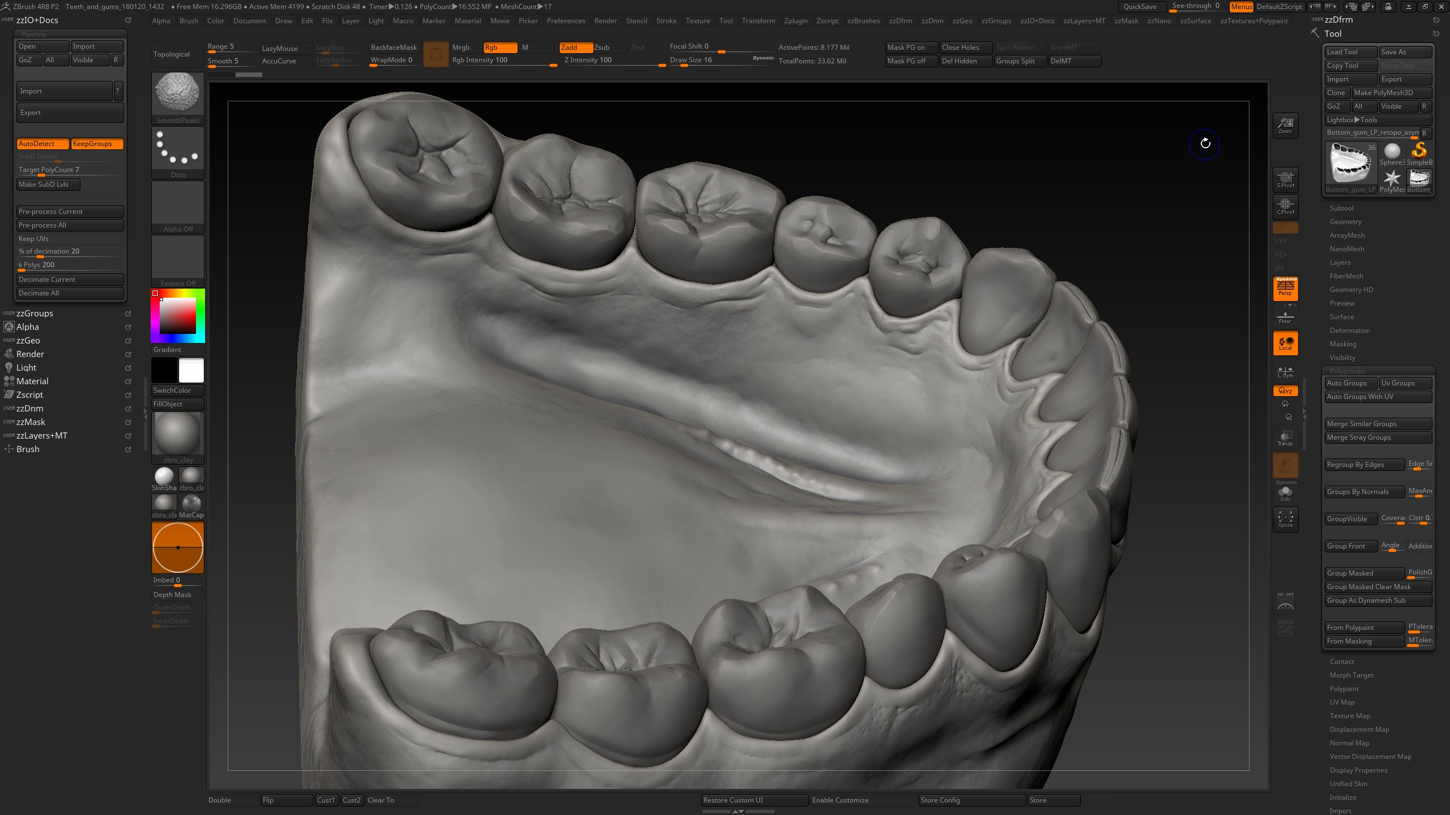
Task: Click the Bottom_gum_LP tool thumbnail
Action: [x=1351, y=163]
